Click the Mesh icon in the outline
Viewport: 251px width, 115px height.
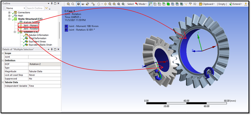tap(15, 16)
